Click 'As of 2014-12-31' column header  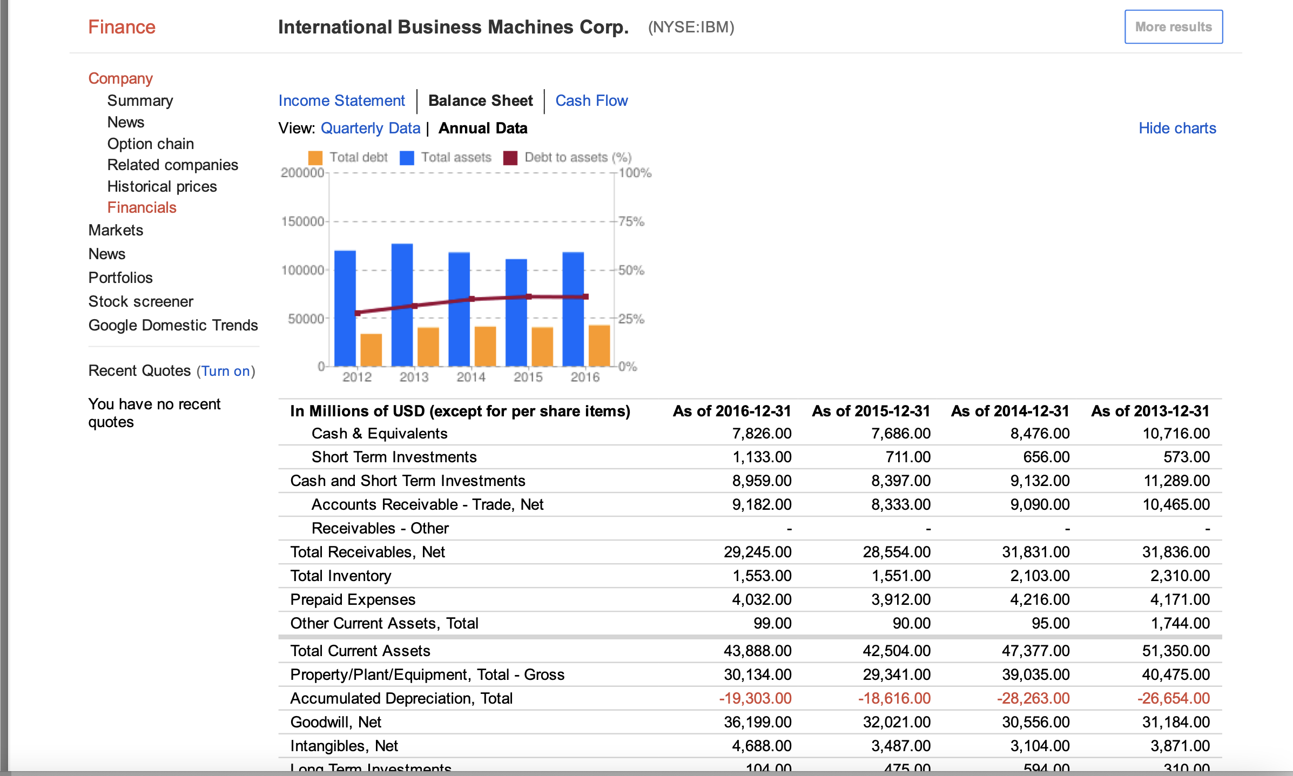coord(1010,411)
